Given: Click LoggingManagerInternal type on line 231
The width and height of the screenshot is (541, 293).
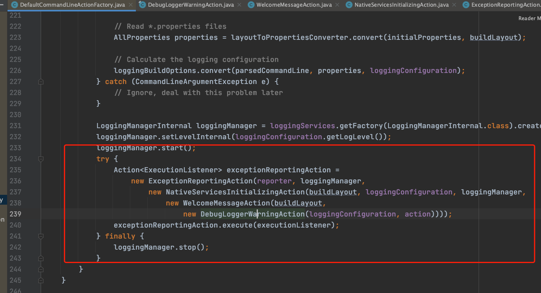Looking at the screenshot, I should (x=144, y=126).
